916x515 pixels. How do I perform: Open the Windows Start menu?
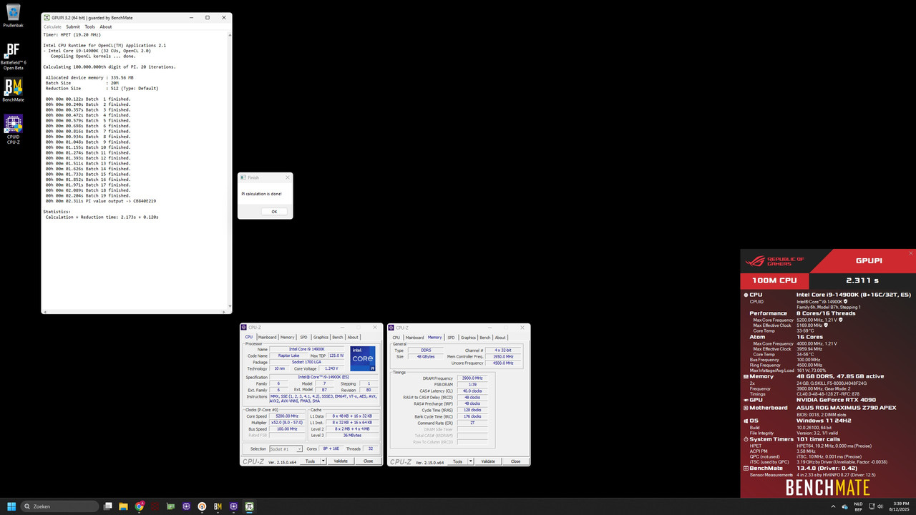pos(10,506)
